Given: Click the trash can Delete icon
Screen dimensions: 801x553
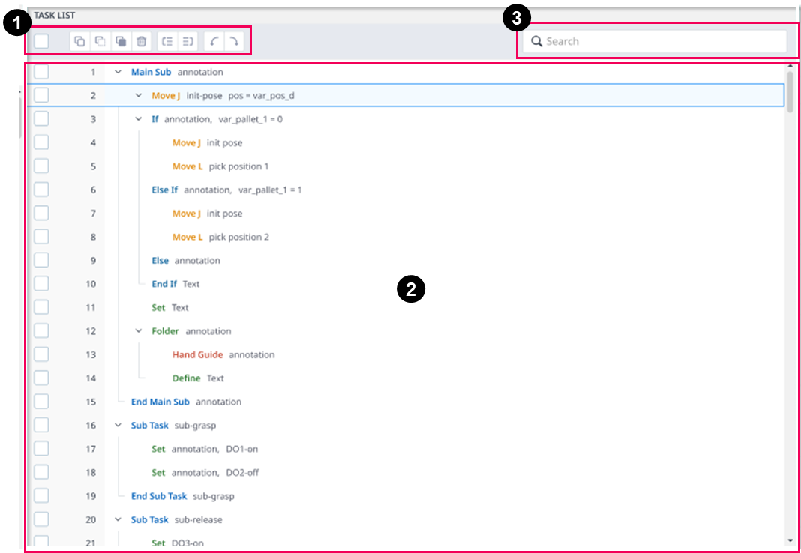Looking at the screenshot, I should point(142,41).
